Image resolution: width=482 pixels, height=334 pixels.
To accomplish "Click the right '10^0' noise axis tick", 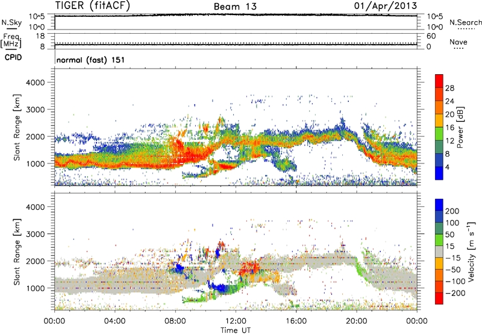I will 434,27.
